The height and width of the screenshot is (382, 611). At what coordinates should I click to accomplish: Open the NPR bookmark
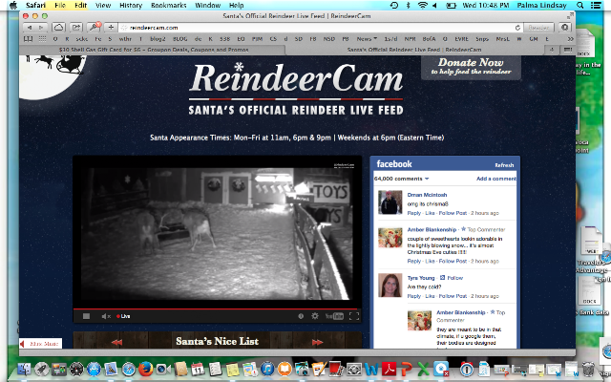pos(410,39)
